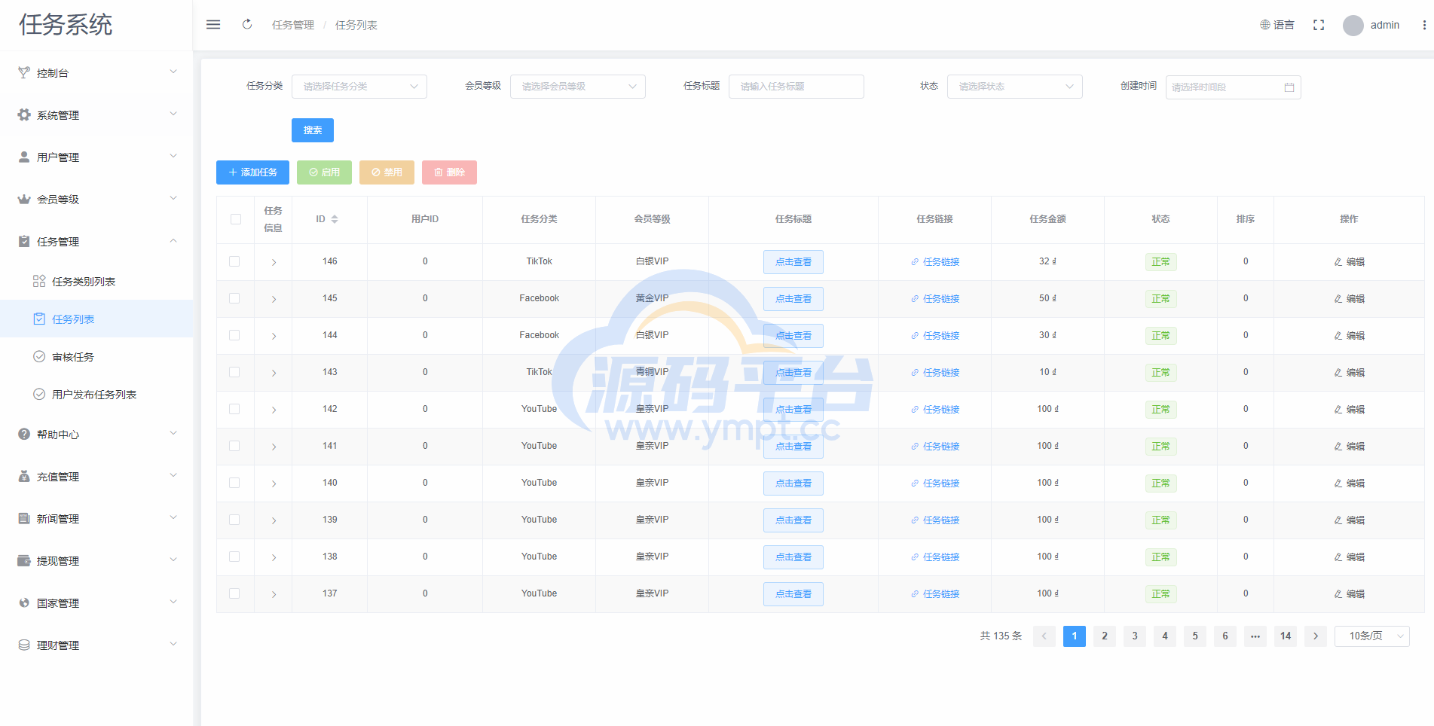Expand the 系统管理 sidebar chevron
Image resolution: width=1434 pixels, height=726 pixels.
tap(173, 114)
